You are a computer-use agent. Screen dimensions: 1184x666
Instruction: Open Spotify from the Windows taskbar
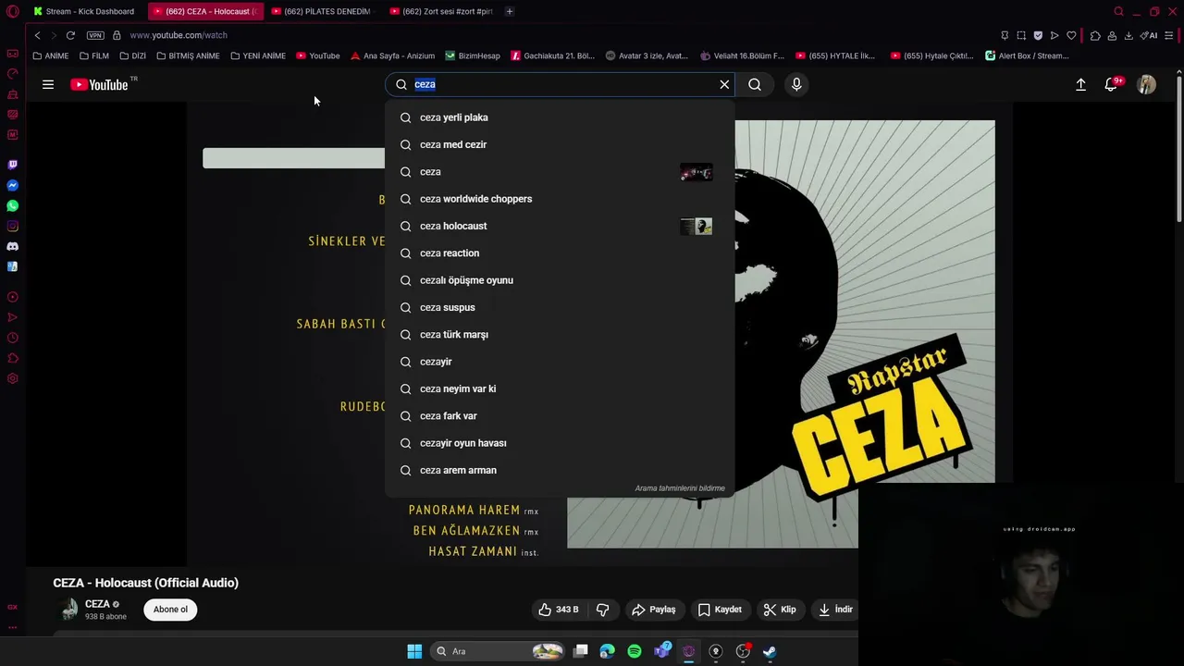pos(635,651)
